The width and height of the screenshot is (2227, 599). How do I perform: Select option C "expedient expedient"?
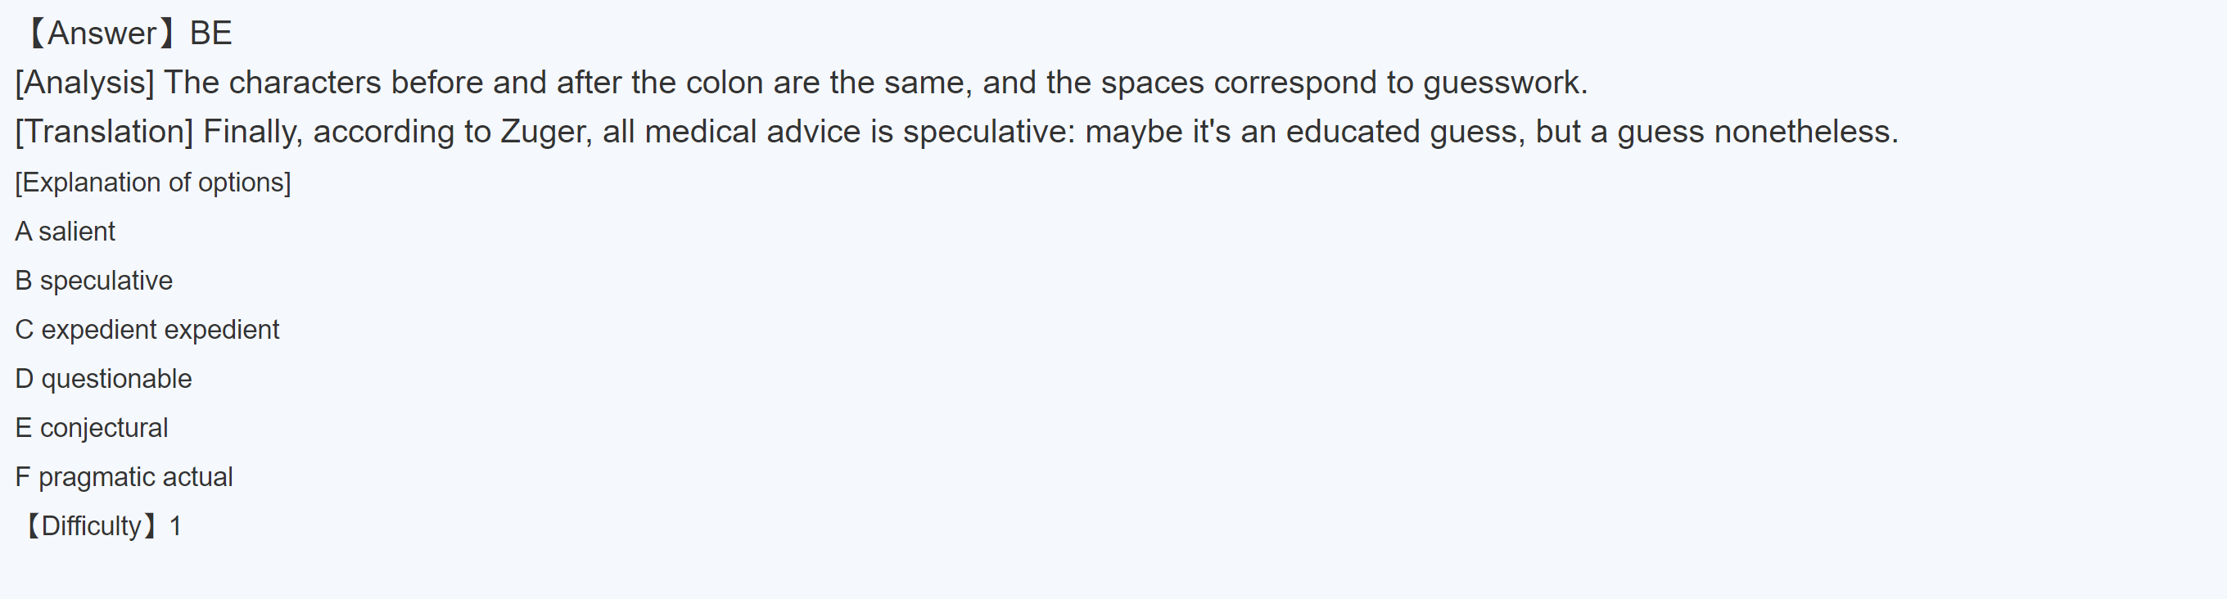click(147, 330)
